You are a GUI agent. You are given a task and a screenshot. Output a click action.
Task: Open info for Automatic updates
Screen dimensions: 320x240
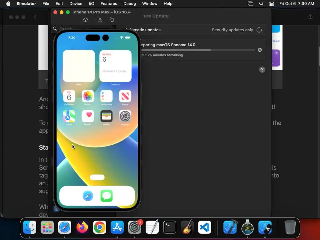(x=259, y=30)
